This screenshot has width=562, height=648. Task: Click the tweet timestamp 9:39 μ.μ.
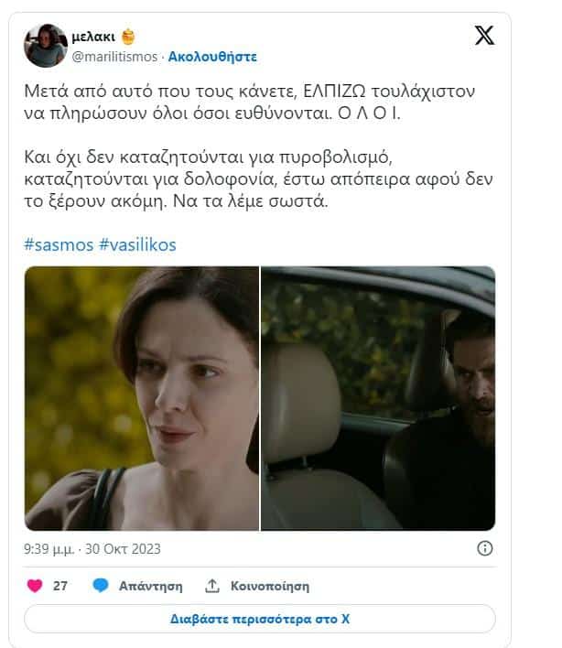pyautogui.click(x=49, y=549)
